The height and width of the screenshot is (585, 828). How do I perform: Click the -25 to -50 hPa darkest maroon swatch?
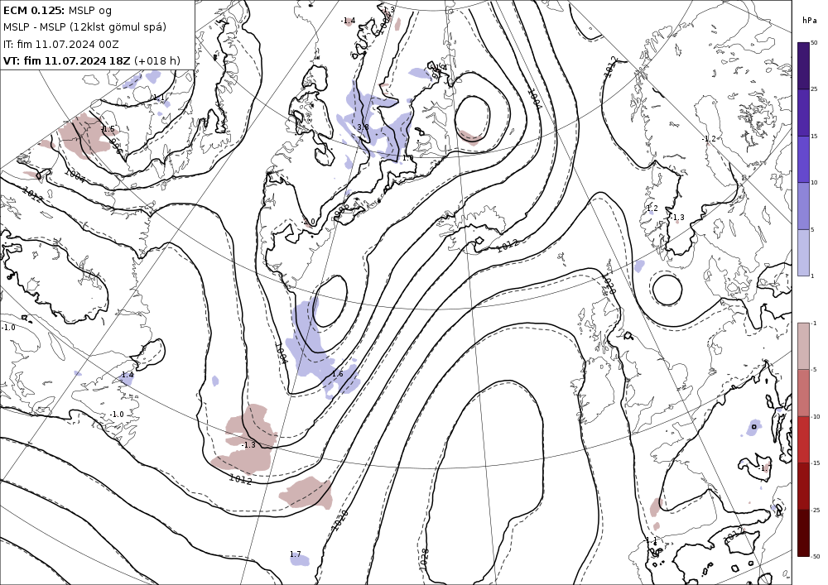[803, 533]
